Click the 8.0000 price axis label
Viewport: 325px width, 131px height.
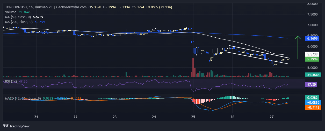click(313, 4)
